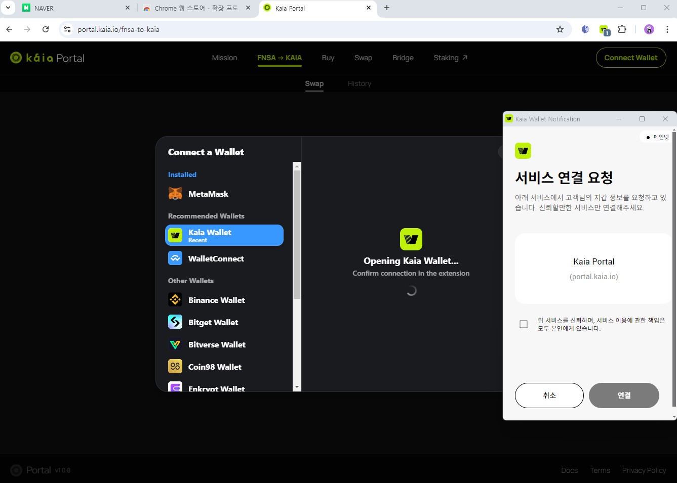Close the Chrome web store tab
Screen dimensions: 677x483
pyautogui.click(x=248, y=8)
